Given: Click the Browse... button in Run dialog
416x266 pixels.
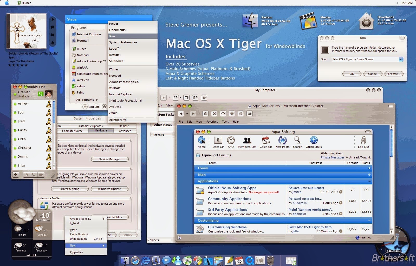Looking at the screenshot, I should click(394, 74).
